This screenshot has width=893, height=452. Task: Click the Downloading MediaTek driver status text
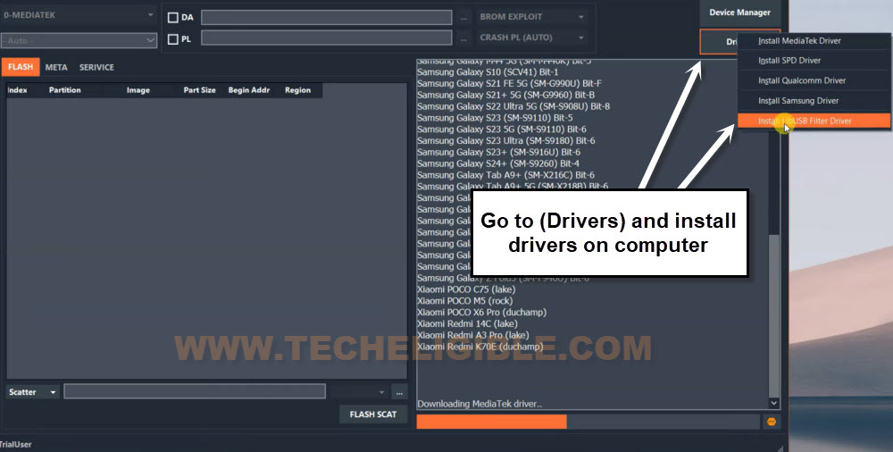[x=480, y=404]
